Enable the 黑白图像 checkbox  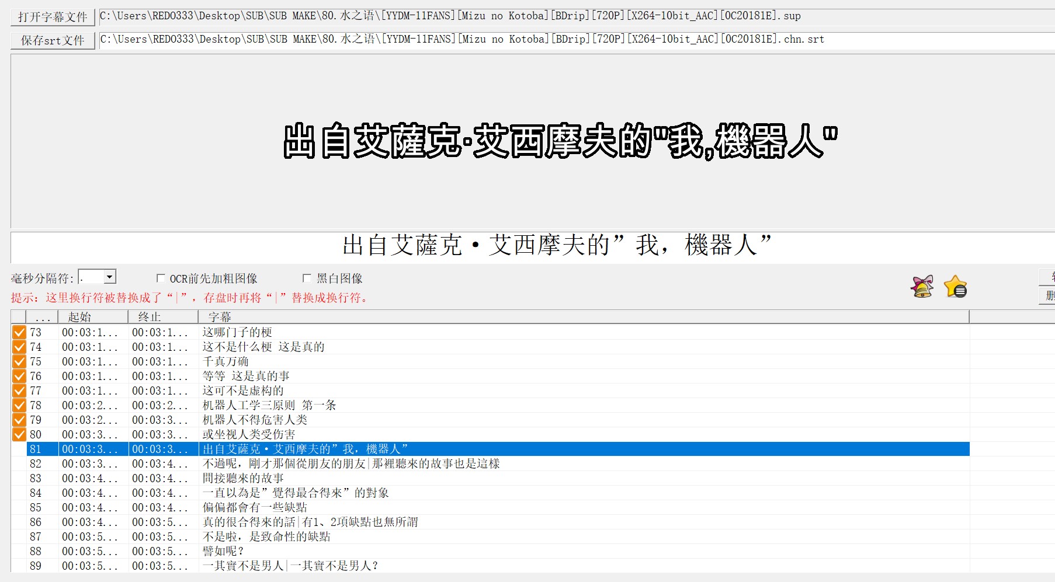307,278
